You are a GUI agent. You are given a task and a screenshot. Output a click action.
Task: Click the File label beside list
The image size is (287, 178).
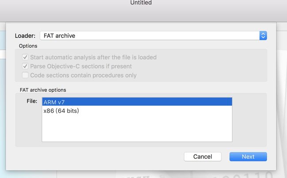[32, 101]
